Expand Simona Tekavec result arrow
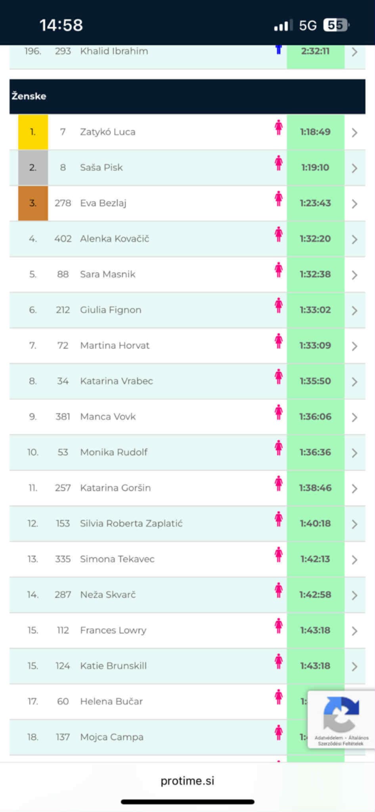Image resolution: width=375 pixels, height=812 pixels. point(354,560)
